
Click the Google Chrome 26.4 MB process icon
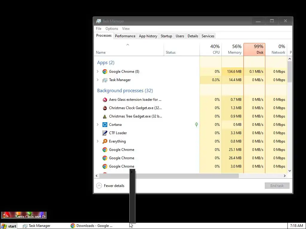point(105,158)
